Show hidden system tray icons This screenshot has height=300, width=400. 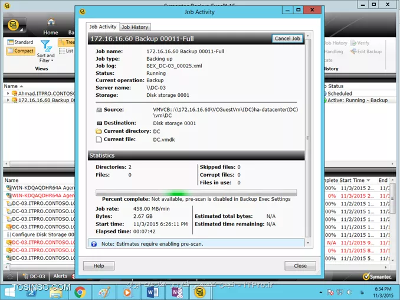(x=321, y=292)
